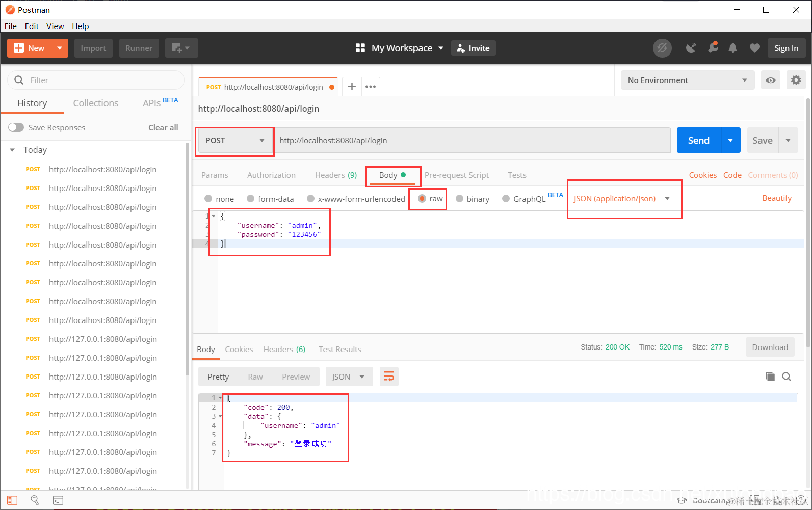Toggle sidebar icon in status bar

tap(12, 500)
